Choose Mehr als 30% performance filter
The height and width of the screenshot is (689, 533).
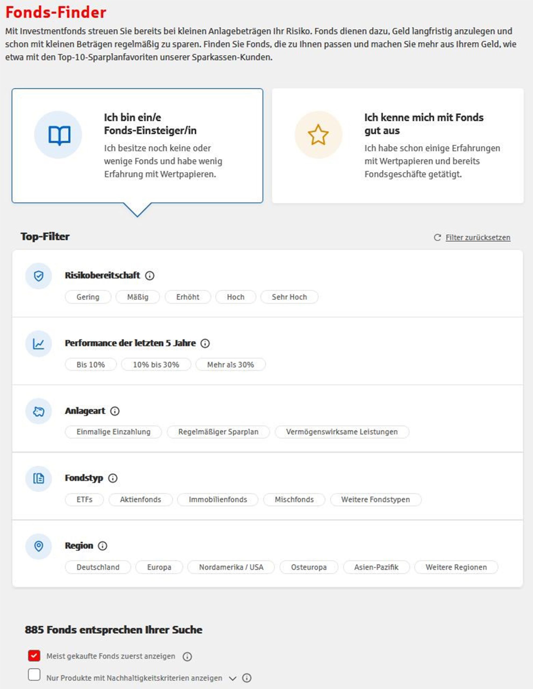(x=230, y=365)
